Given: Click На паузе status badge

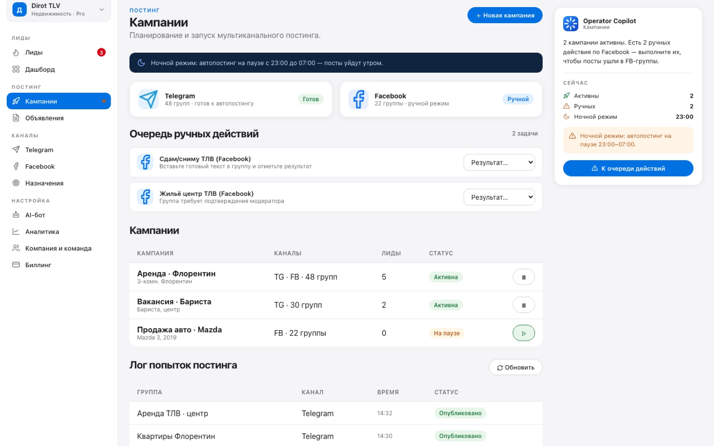Looking at the screenshot, I should (x=447, y=333).
